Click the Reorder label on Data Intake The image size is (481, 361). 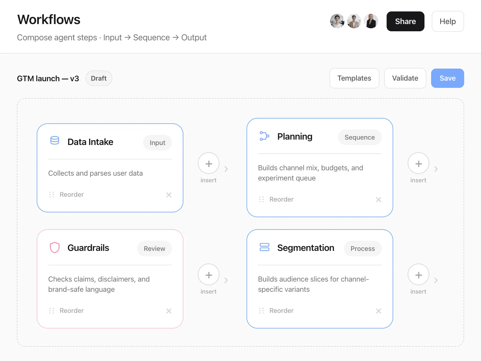(x=72, y=195)
